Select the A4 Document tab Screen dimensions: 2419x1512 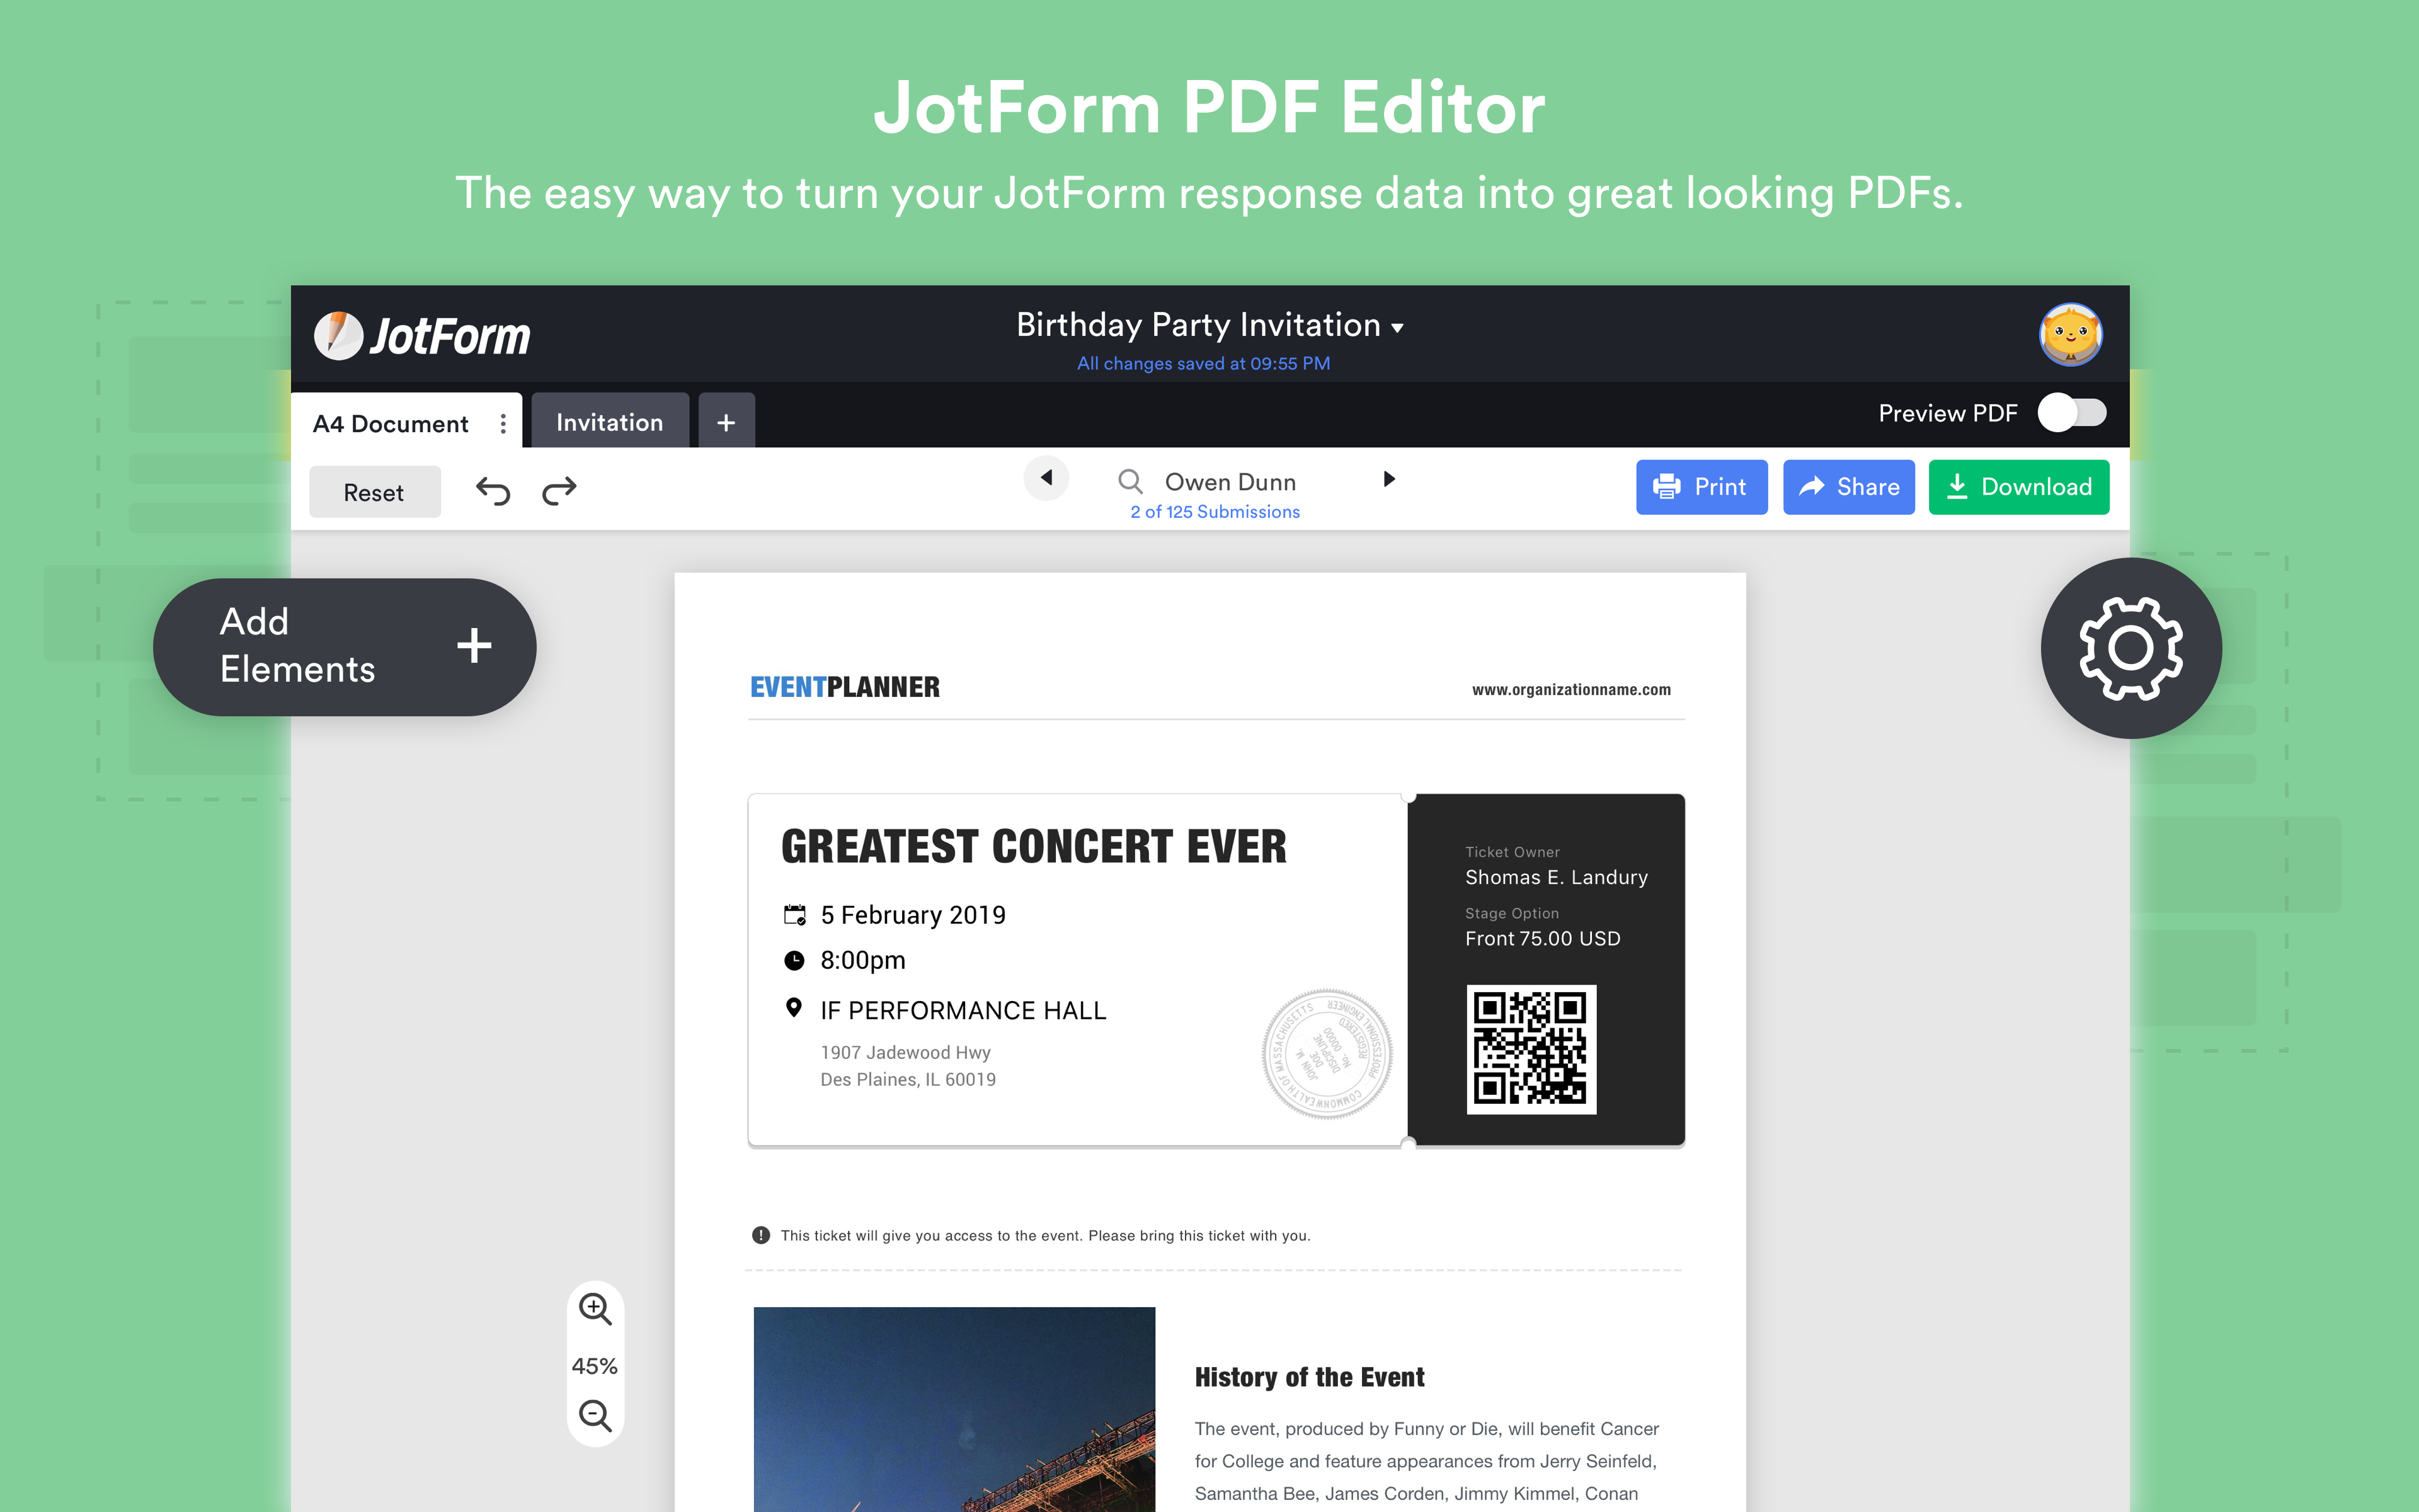[x=390, y=424]
